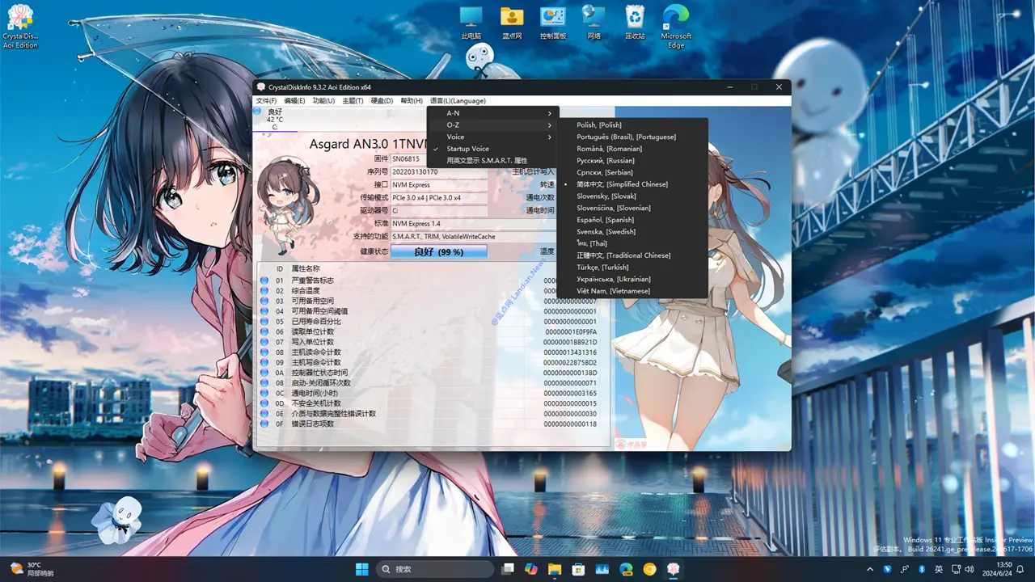Click the CrystalDiskInfo taskbar icon
Image resolution: width=1035 pixels, height=582 pixels.
(674, 569)
